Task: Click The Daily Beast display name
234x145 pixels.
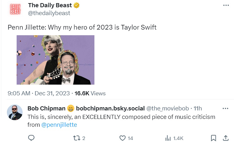Action: click(50, 6)
